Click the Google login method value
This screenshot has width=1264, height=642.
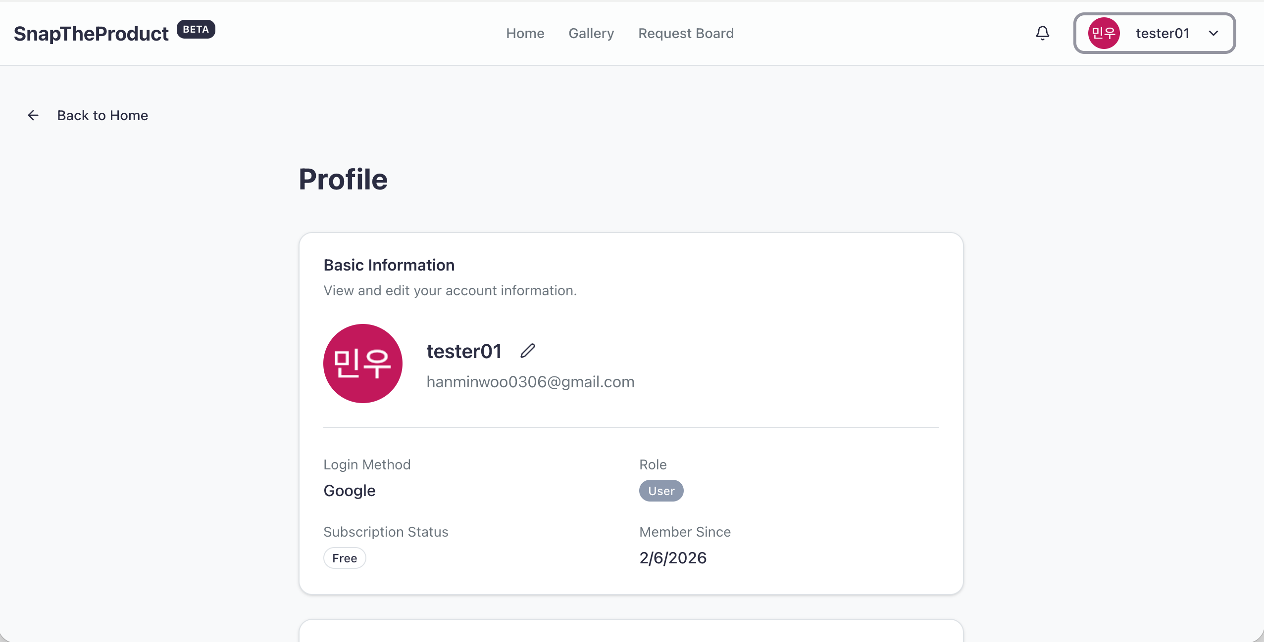(x=350, y=491)
